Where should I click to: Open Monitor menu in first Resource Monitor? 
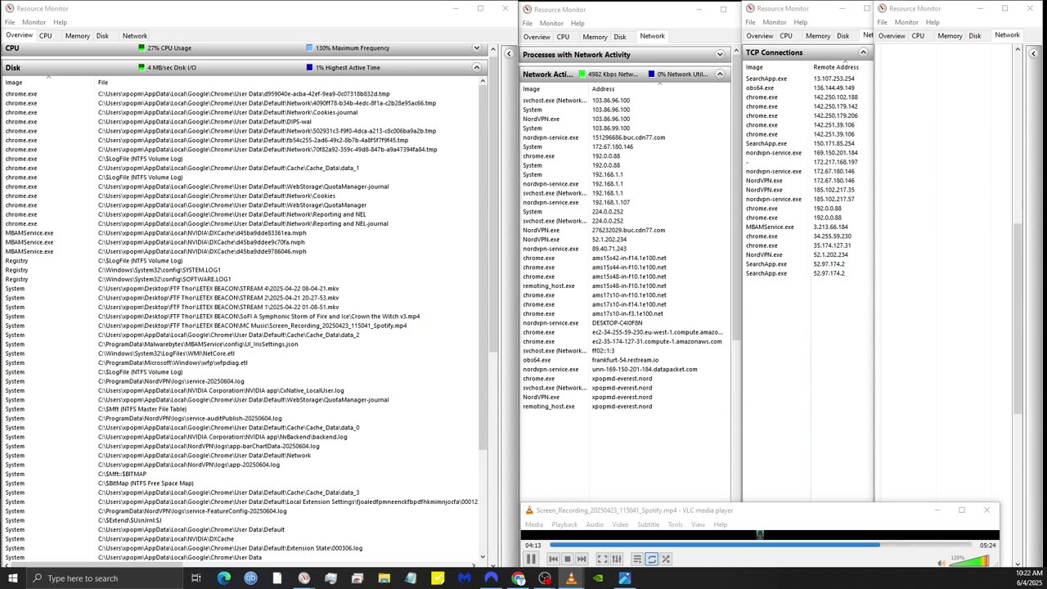tap(34, 22)
